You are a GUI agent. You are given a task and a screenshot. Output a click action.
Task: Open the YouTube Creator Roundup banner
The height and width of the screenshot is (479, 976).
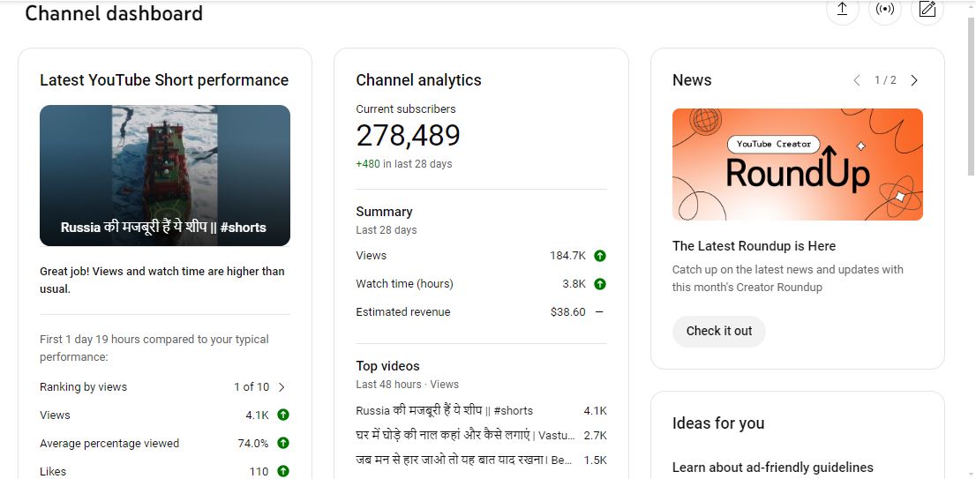(797, 164)
